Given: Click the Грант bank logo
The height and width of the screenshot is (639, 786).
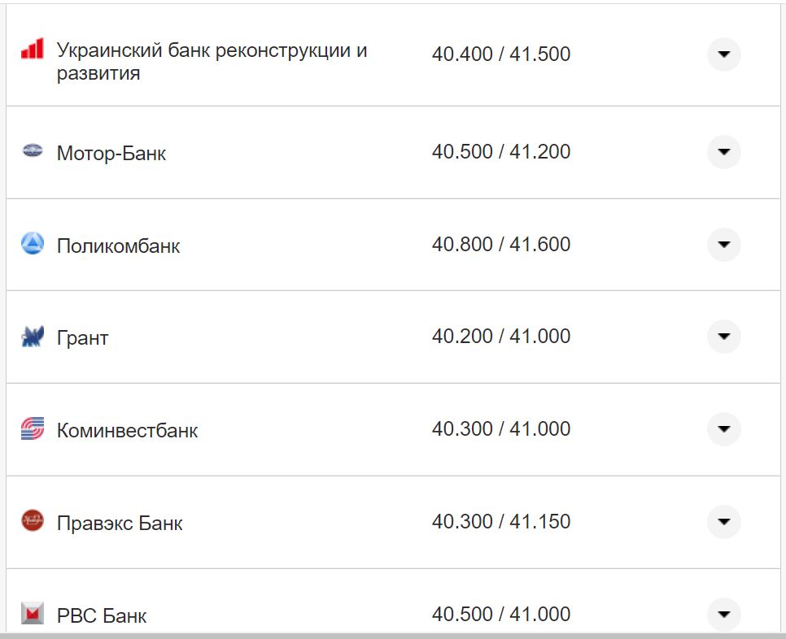Looking at the screenshot, I should (x=31, y=337).
